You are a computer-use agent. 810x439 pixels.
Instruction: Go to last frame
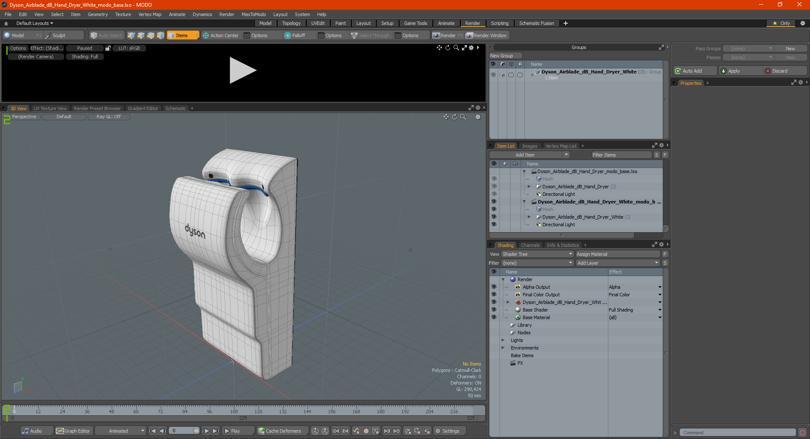point(216,431)
